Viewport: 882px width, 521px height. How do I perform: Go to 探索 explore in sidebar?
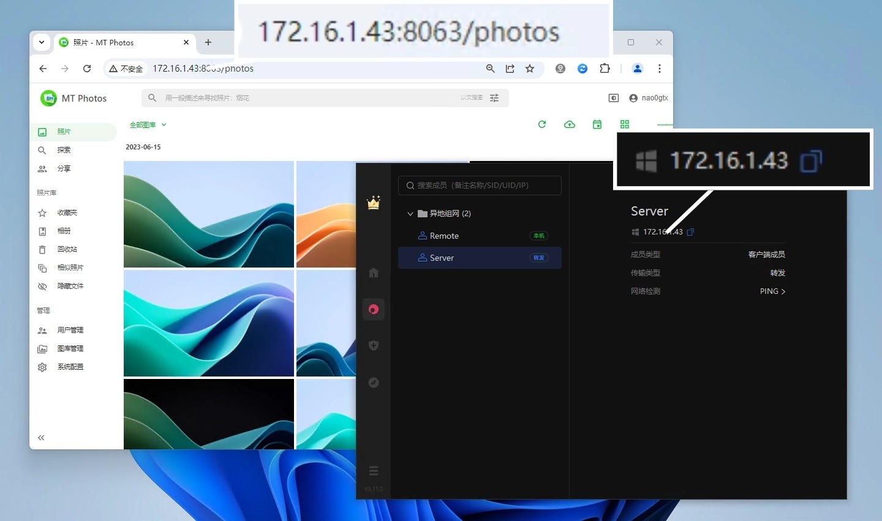[64, 150]
